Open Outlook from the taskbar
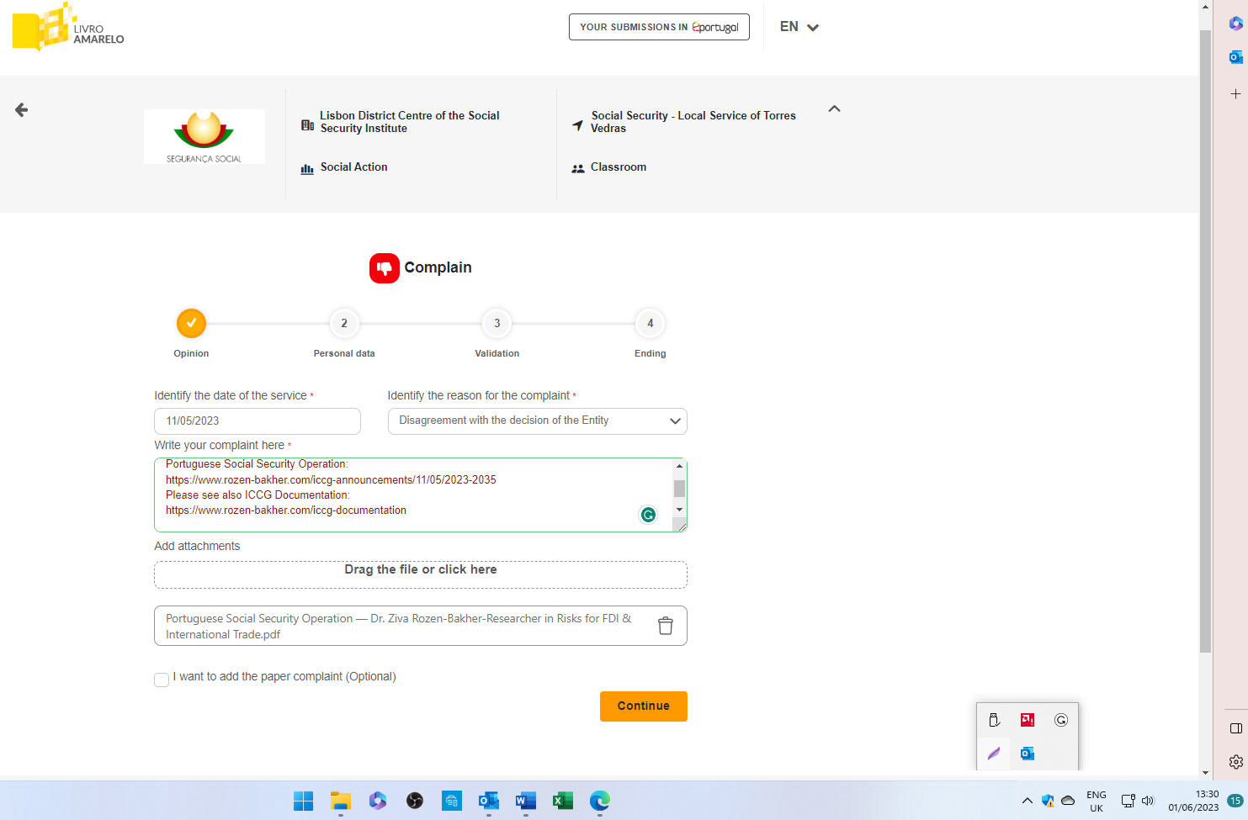1248x820 pixels. (x=489, y=801)
